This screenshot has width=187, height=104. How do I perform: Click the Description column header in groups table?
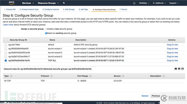tap(81, 40)
